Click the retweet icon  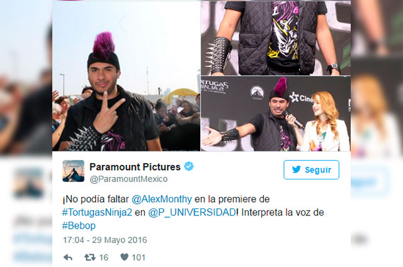90,257
